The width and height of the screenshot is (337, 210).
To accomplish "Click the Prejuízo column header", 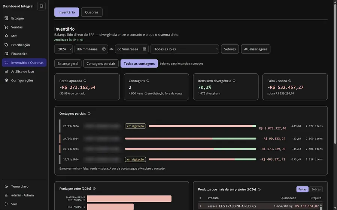I will point(316,198).
